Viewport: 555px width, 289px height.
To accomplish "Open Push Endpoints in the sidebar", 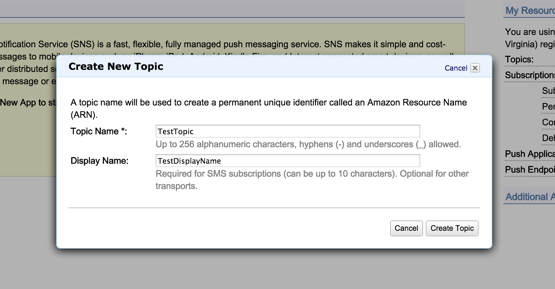I will coord(529,170).
